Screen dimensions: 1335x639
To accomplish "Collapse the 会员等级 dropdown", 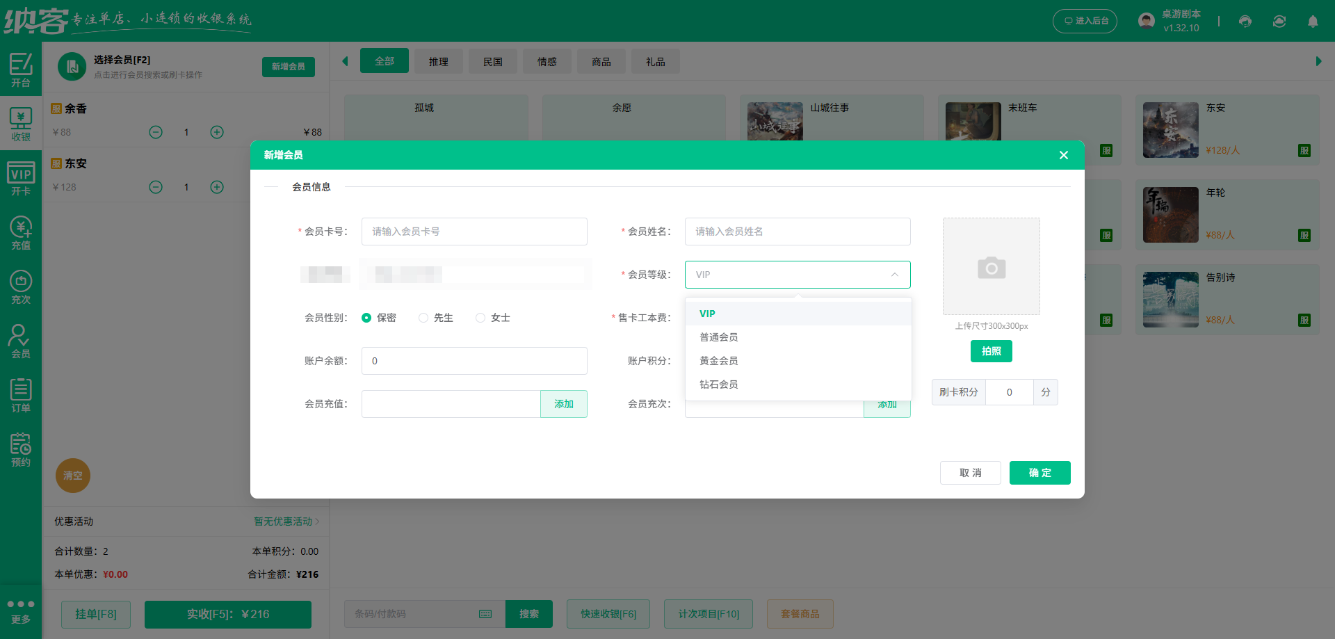I will pyautogui.click(x=895, y=275).
